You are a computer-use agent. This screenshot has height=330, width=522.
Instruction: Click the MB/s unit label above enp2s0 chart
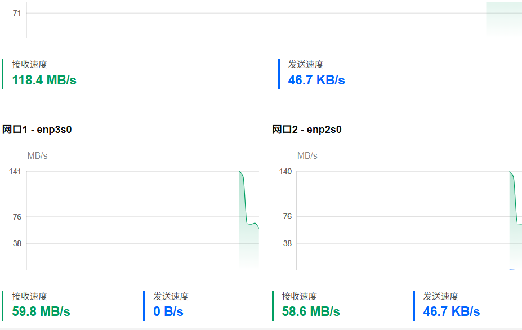coord(307,155)
